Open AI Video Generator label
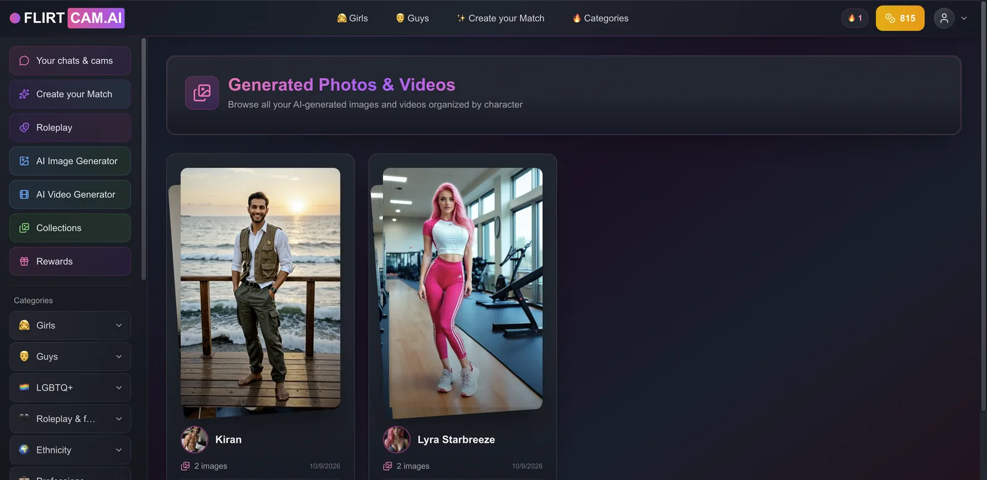 tap(76, 194)
